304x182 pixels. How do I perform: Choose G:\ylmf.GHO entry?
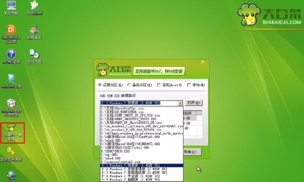(142, 141)
